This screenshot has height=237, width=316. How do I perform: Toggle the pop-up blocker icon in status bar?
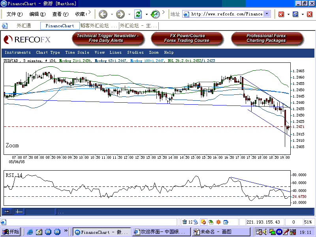coord(203,222)
